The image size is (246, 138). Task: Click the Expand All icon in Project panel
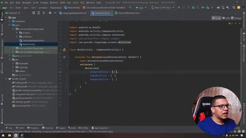coord(38,13)
